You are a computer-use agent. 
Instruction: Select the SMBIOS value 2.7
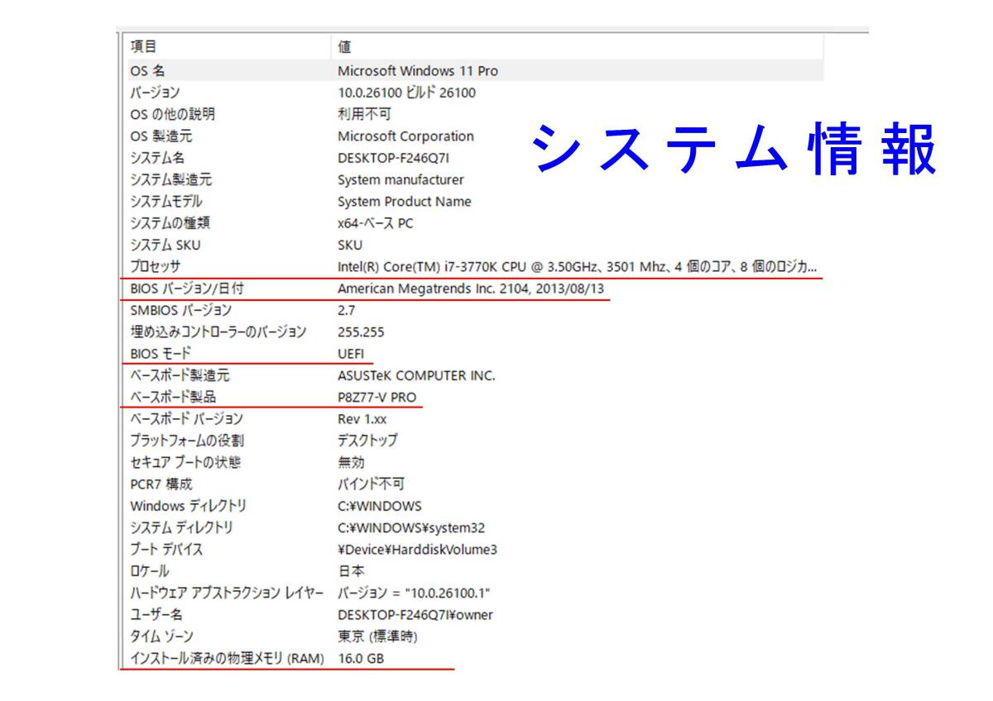[346, 311]
